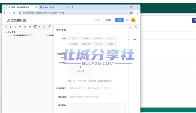Select the Android category
The width and height of the screenshot is (196, 113).
click(98, 38)
